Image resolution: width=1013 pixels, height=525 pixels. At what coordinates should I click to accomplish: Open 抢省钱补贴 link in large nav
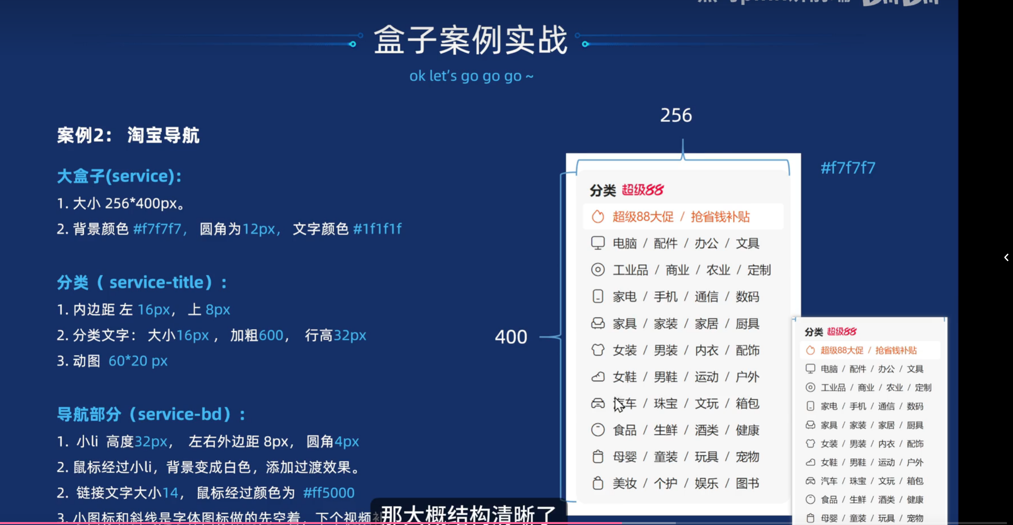point(720,217)
